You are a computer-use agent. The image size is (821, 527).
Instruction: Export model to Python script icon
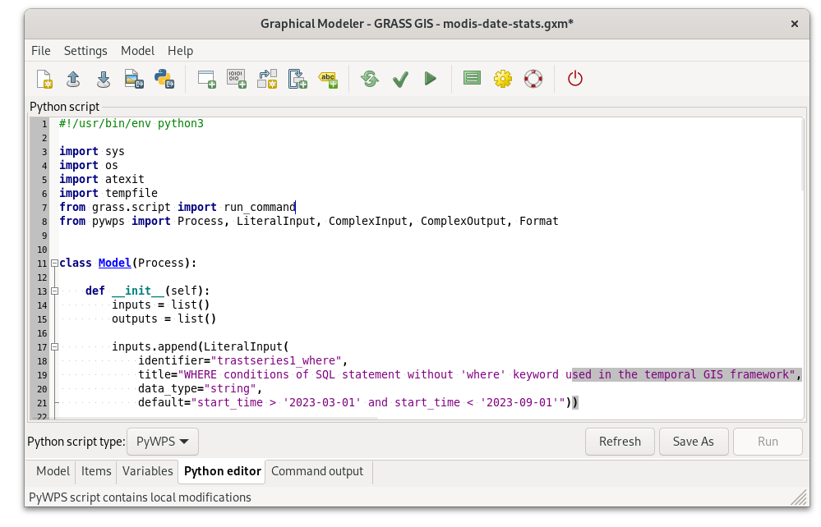tap(164, 79)
